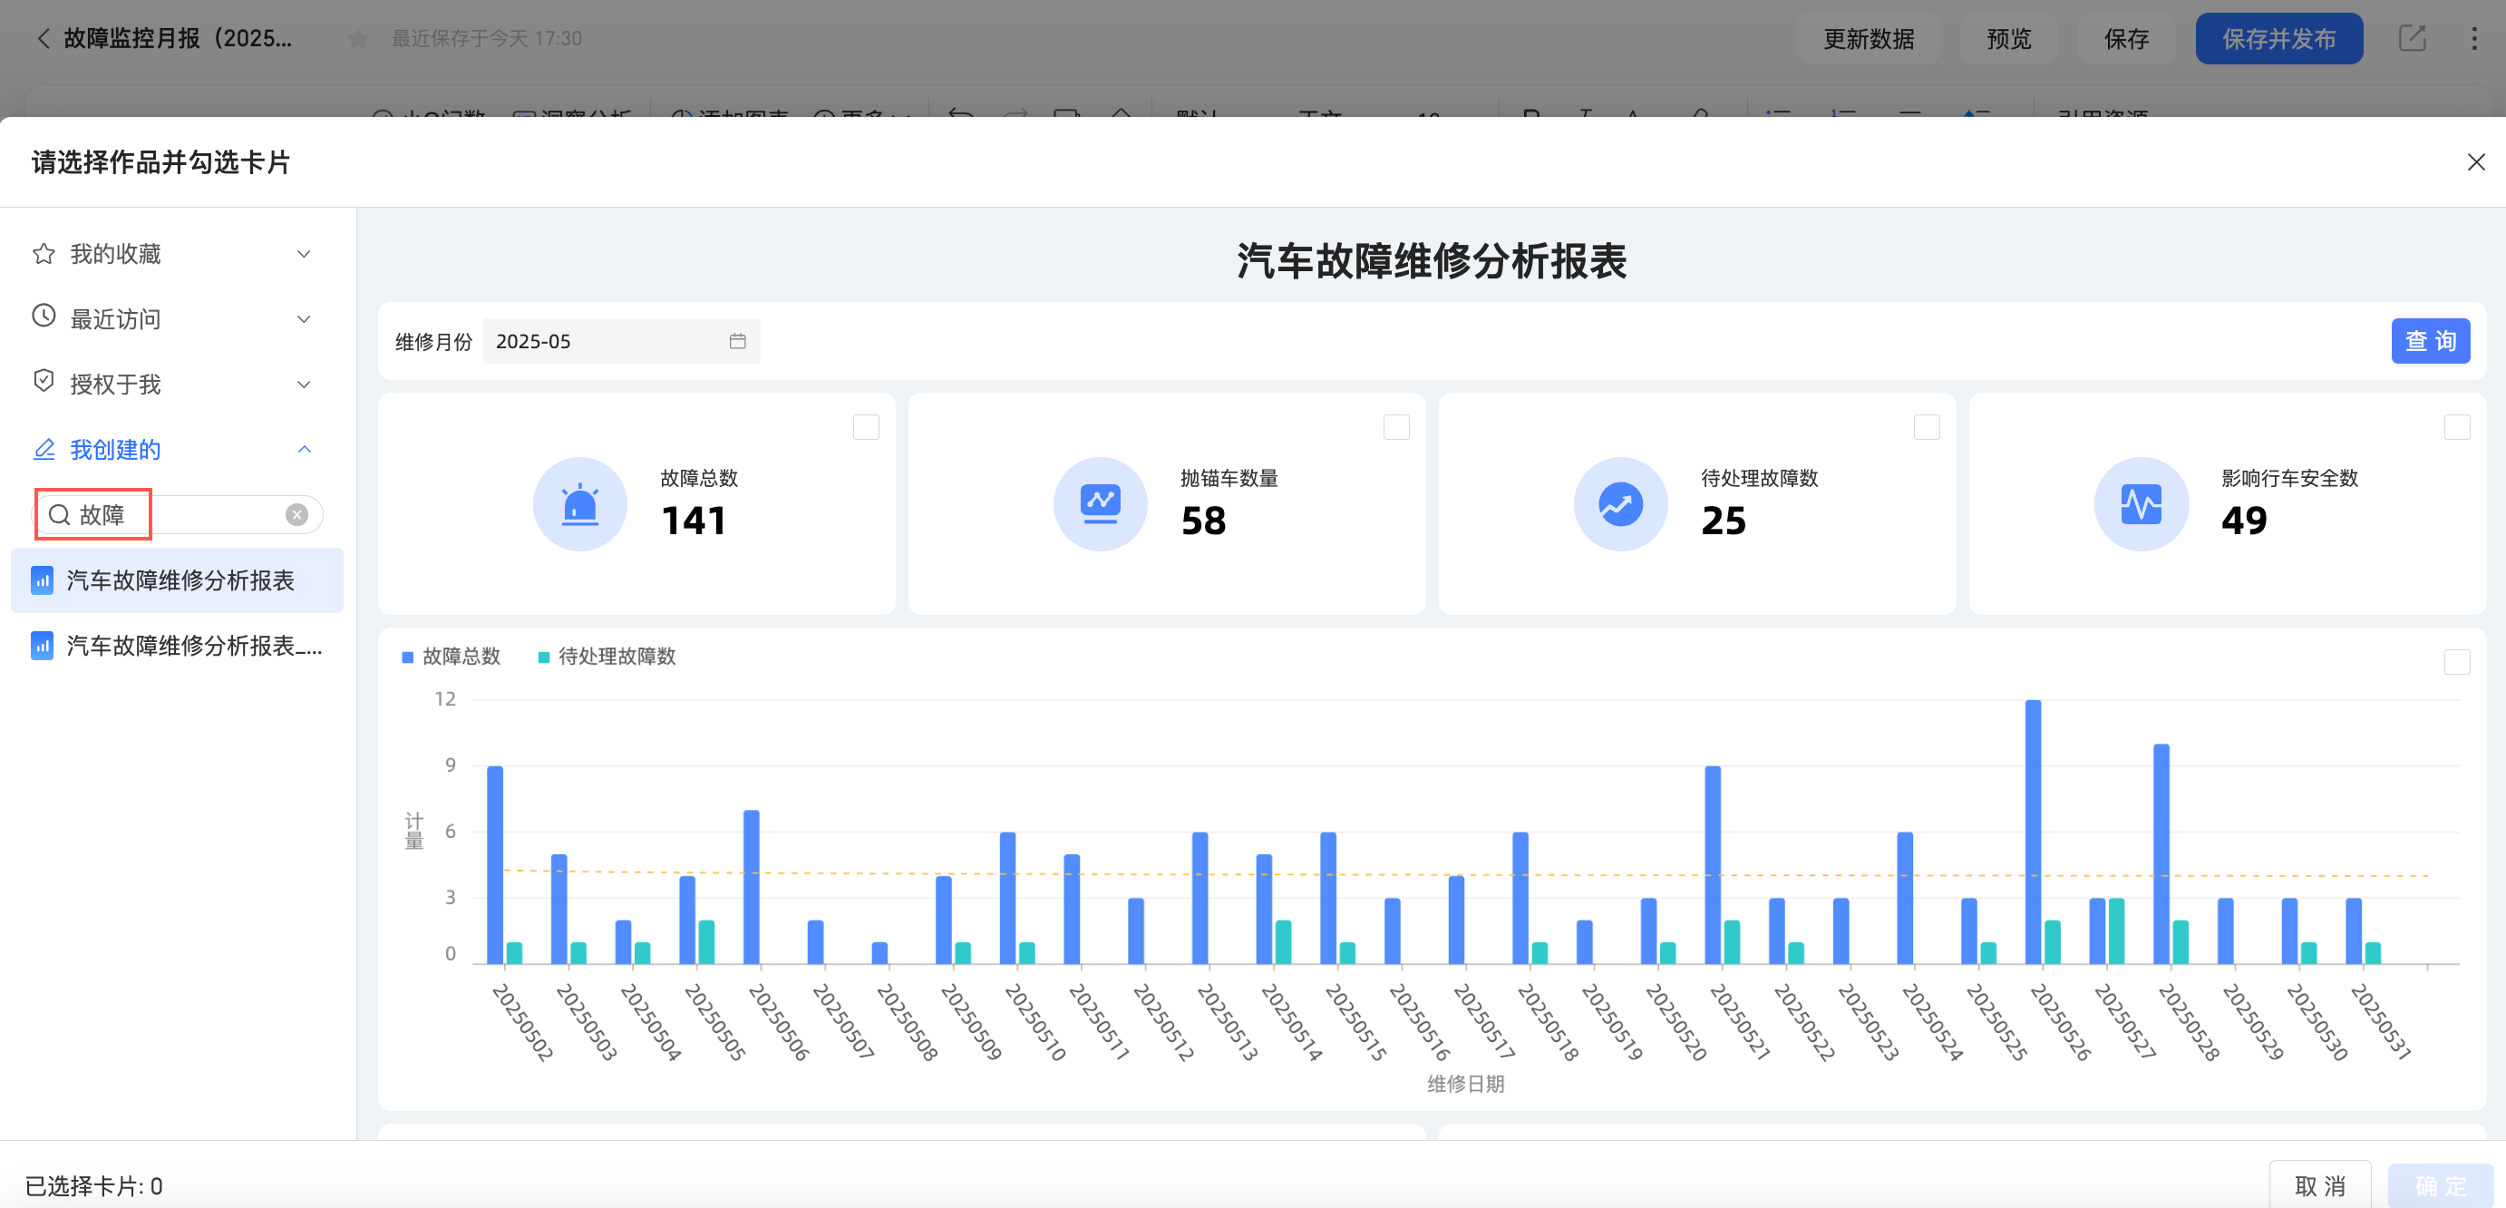Viewport: 2506px width, 1208px height.
Task: Click the dashboard icon of first 汽车故障维修分析报表
Action: (42, 580)
